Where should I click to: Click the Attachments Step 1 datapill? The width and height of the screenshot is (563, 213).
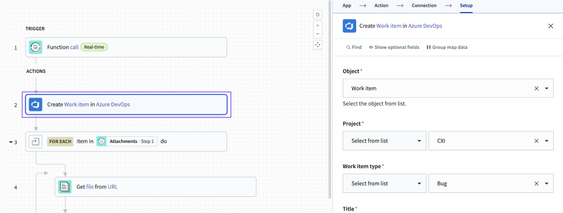click(x=127, y=141)
